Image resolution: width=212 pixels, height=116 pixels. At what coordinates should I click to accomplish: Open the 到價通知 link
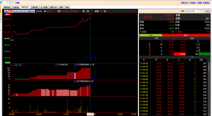[x=206, y=3]
